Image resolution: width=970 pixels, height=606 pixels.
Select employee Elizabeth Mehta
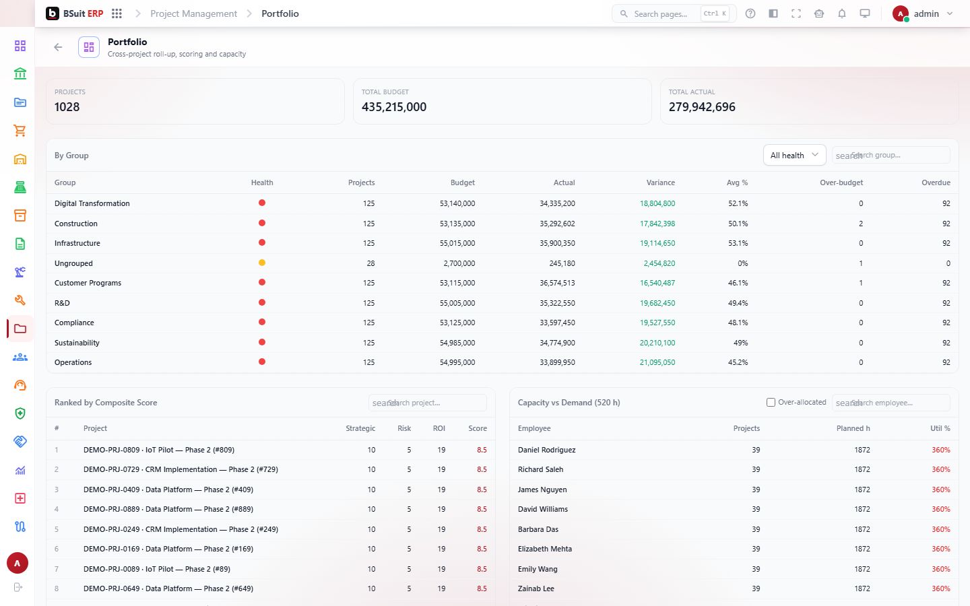pyautogui.click(x=544, y=549)
